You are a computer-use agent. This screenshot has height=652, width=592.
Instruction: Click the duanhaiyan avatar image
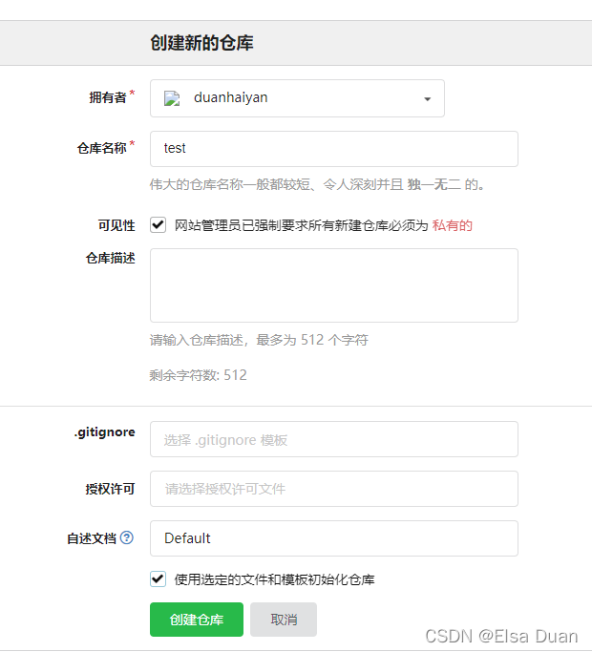point(172,98)
